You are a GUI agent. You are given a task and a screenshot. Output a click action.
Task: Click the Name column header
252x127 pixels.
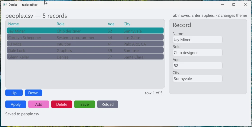coord(13,24)
